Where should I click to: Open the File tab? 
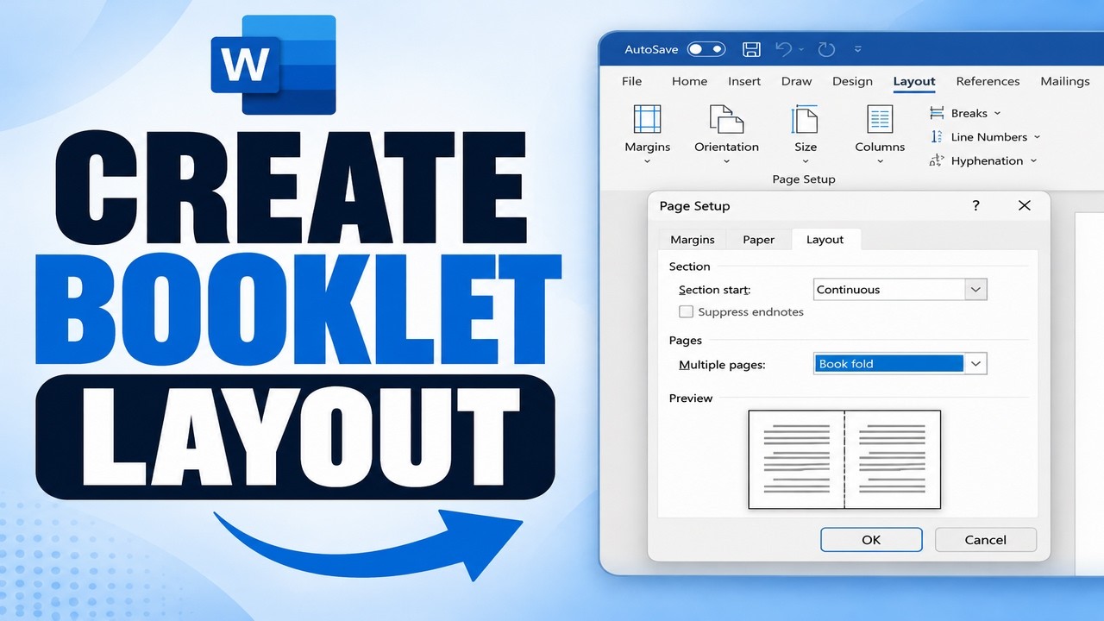tap(631, 81)
